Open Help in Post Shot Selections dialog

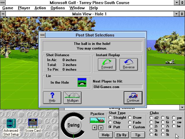pos(52,98)
